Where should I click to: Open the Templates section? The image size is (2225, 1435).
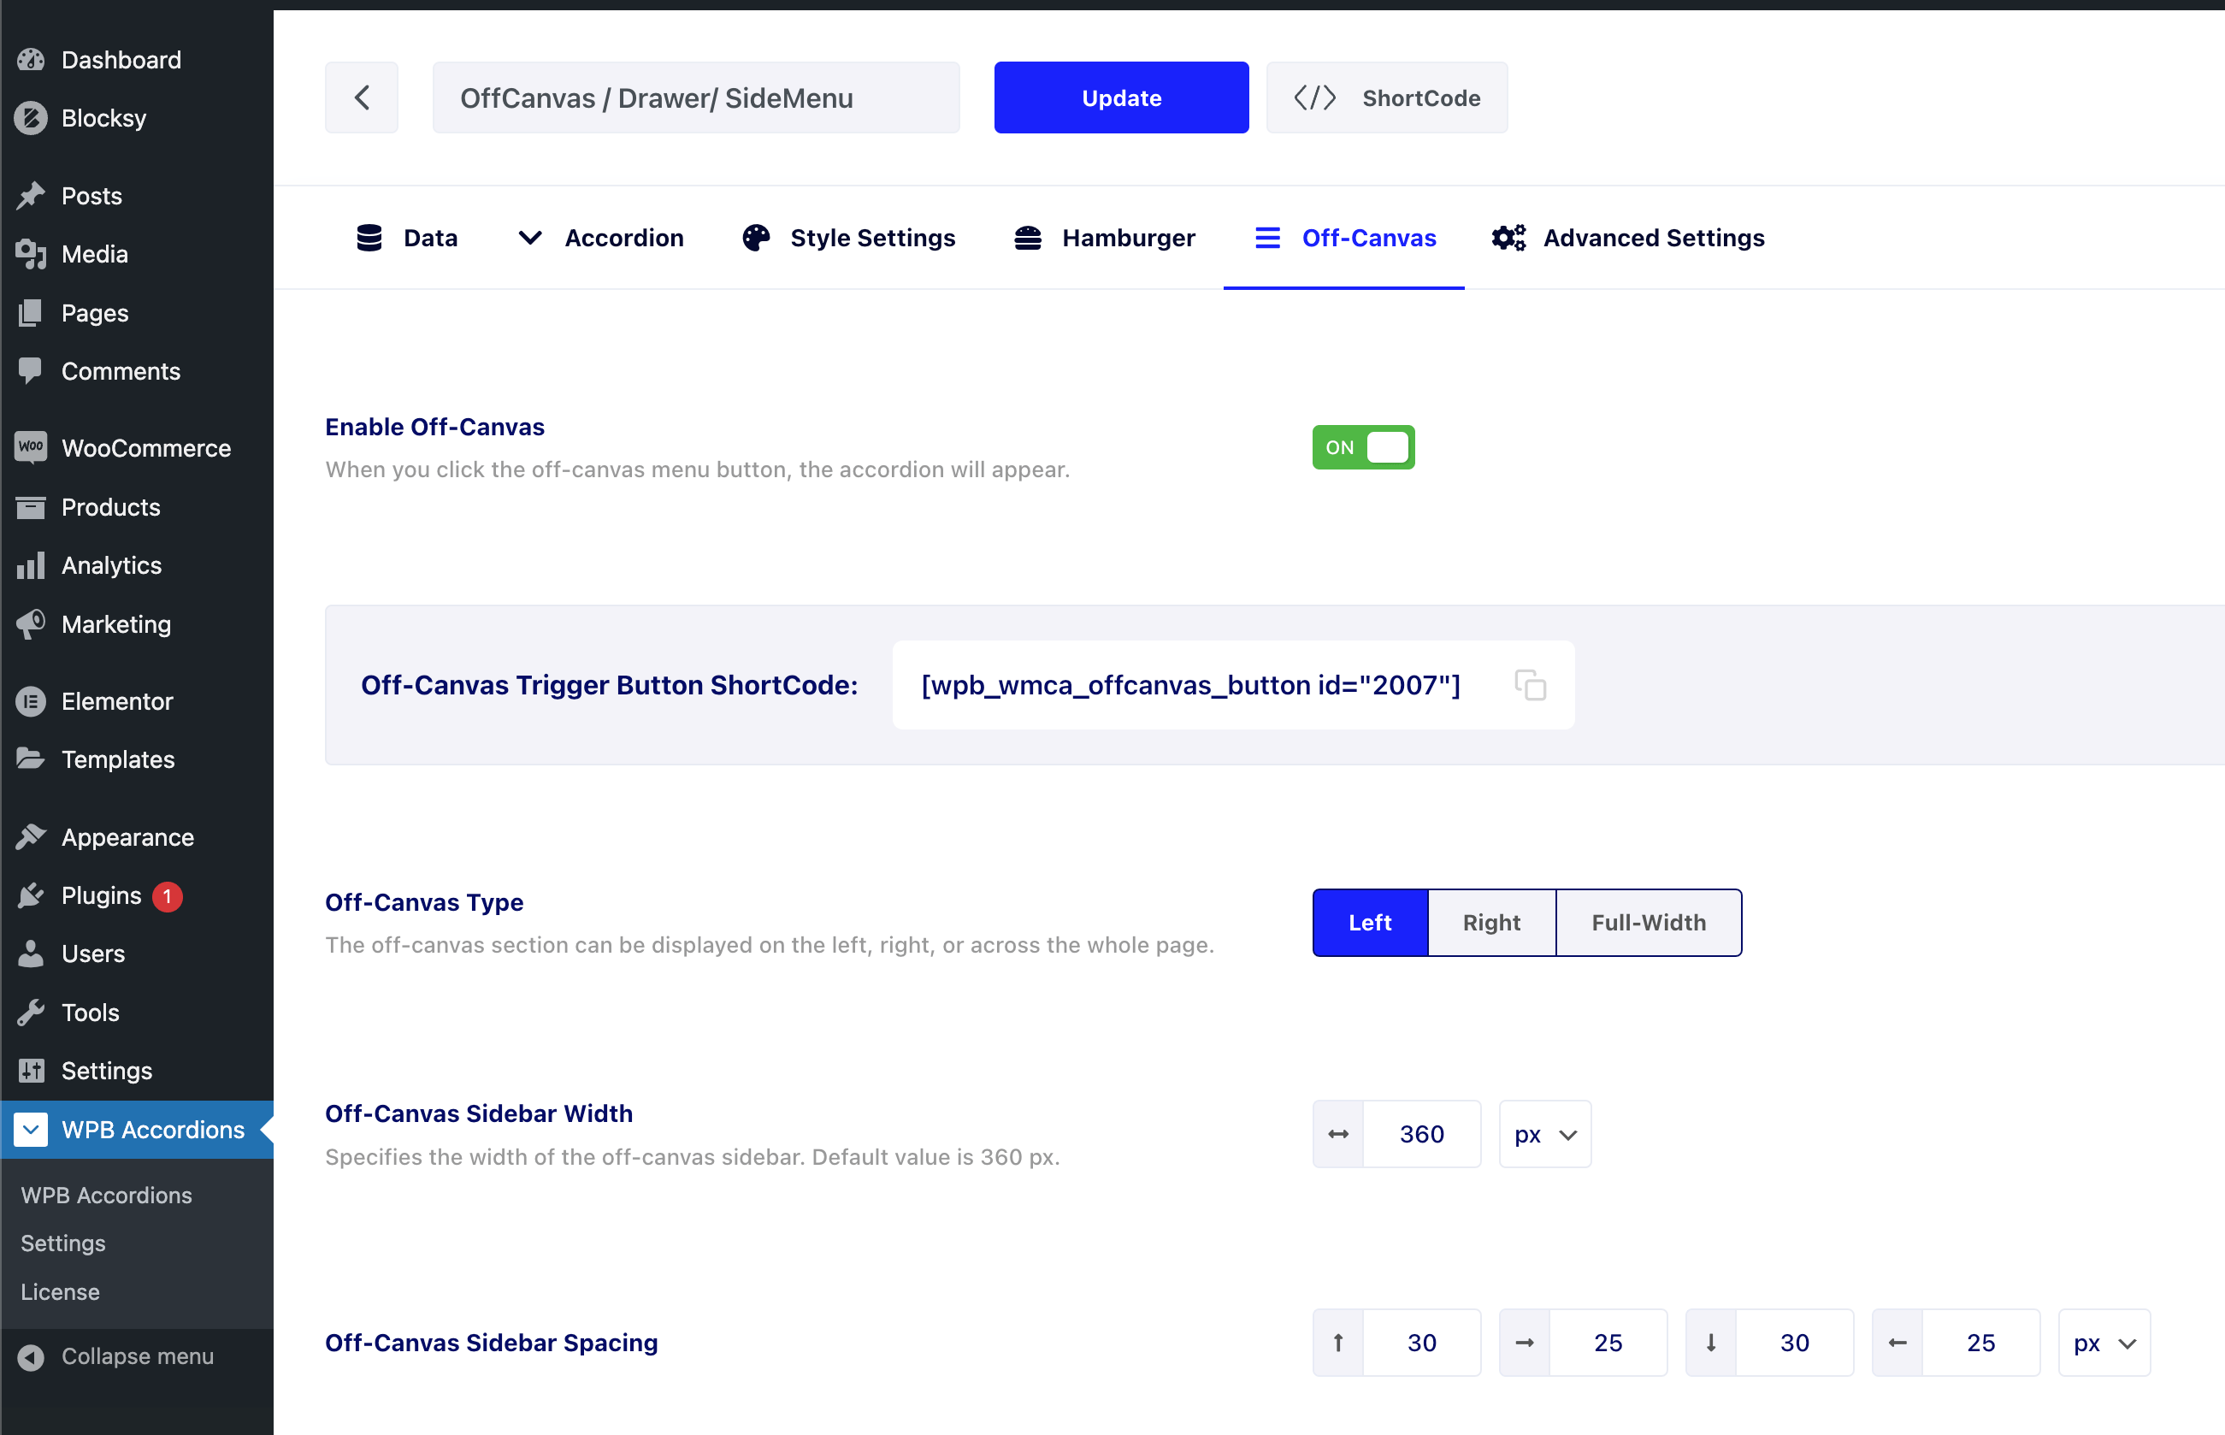pyautogui.click(x=117, y=759)
